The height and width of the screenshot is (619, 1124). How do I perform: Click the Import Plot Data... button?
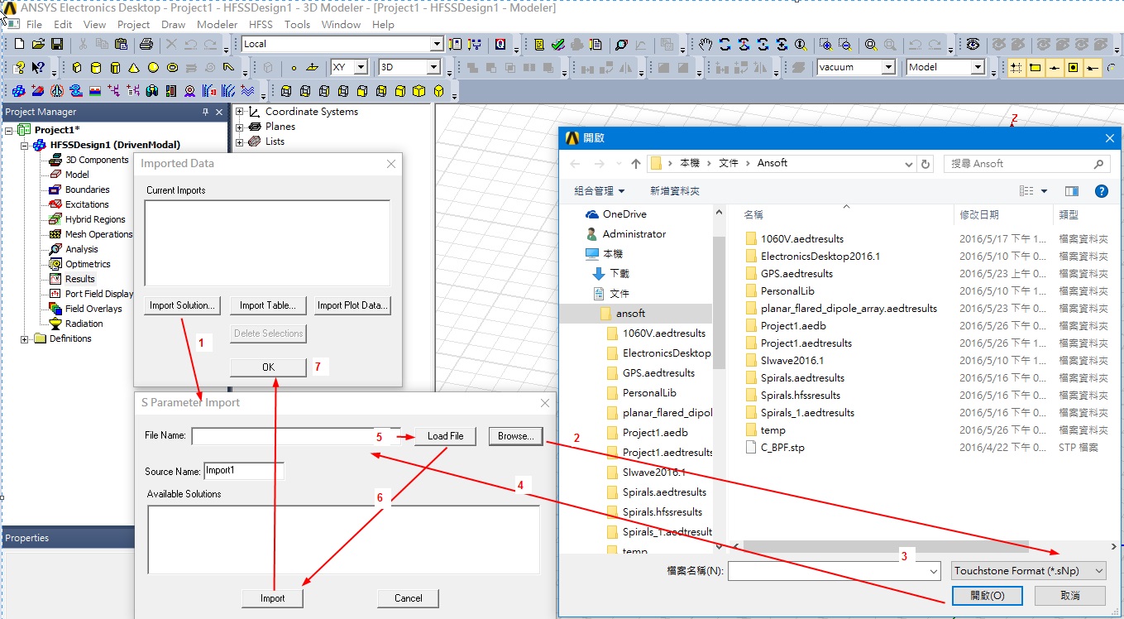(353, 305)
